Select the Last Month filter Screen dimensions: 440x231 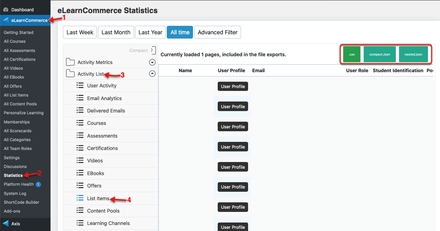click(x=116, y=32)
